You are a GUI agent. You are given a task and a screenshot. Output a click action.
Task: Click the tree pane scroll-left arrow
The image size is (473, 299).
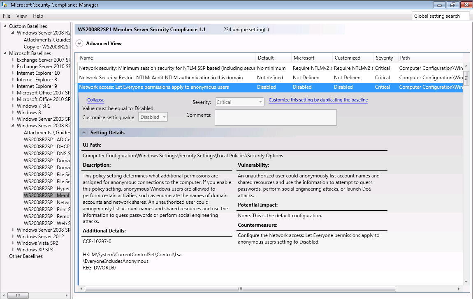3,295
